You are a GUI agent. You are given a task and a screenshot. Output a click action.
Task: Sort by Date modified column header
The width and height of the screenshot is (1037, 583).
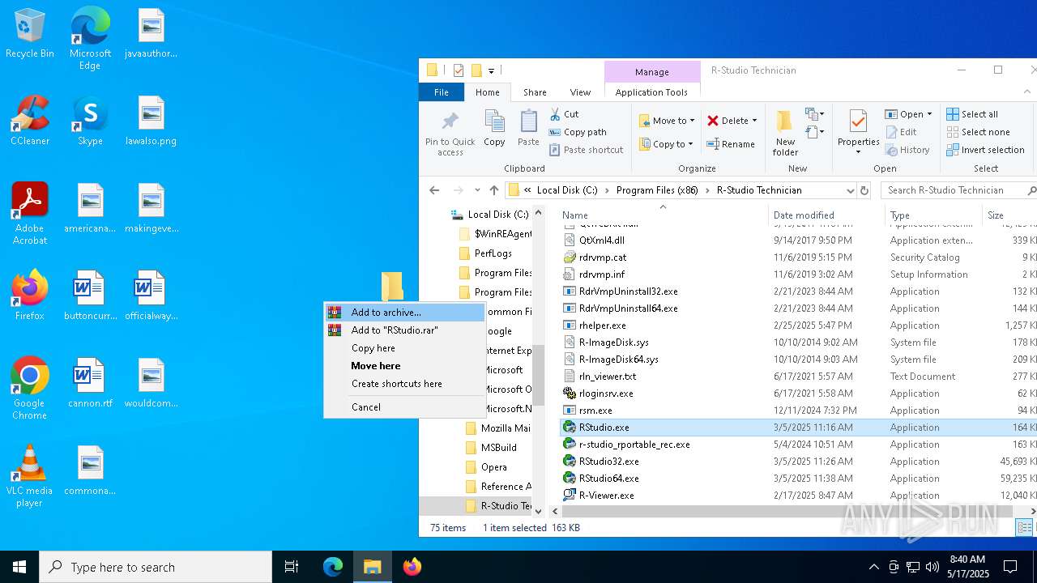(826, 215)
